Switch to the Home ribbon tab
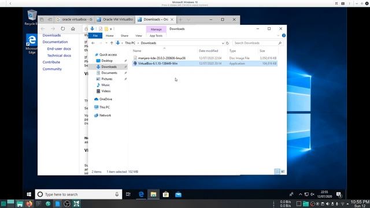 click(x=109, y=36)
